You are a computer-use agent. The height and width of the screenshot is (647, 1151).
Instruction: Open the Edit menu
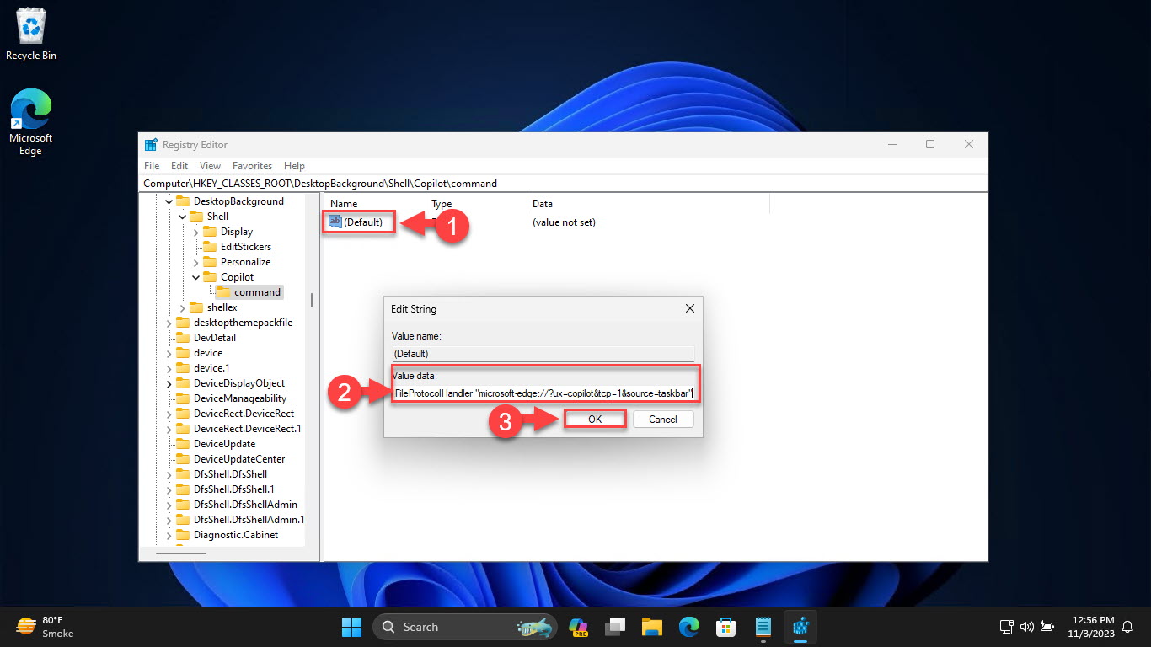179,166
